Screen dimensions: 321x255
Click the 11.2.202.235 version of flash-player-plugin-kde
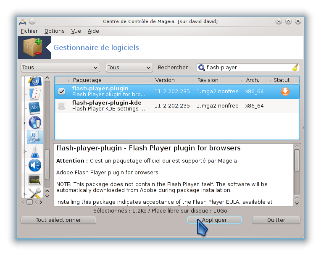click(172, 106)
